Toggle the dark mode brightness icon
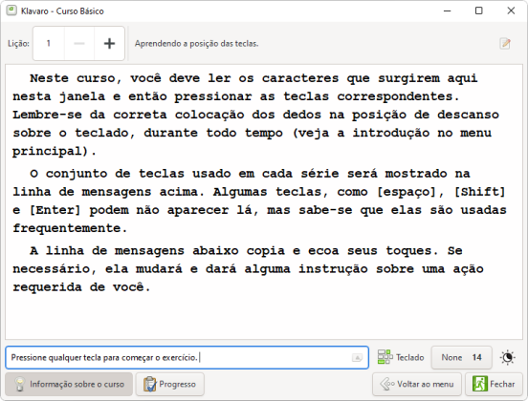The image size is (528, 401). pyautogui.click(x=508, y=357)
